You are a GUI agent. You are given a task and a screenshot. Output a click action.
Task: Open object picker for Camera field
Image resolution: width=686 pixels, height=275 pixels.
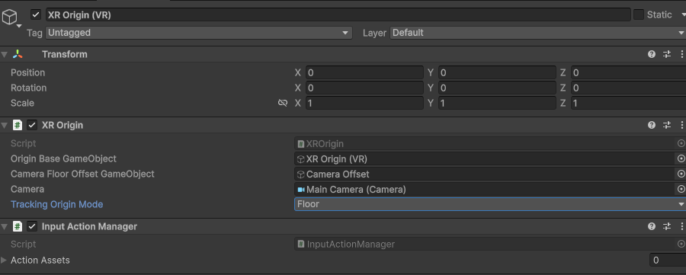coord(681,190)
